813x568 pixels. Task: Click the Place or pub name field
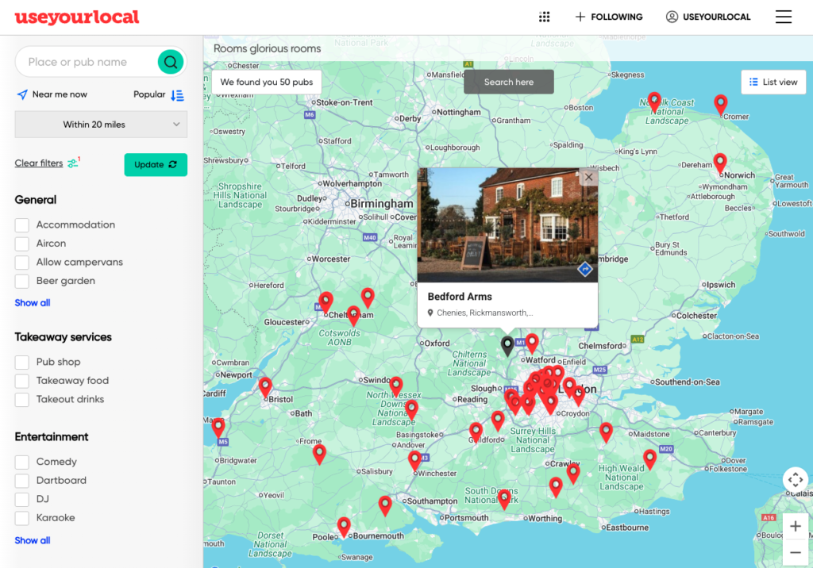point(87,62)
